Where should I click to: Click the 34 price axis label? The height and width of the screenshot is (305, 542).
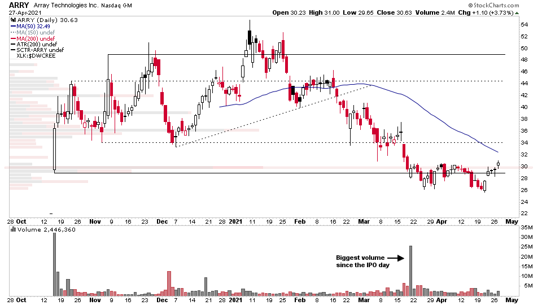click(x=524, y=142)
